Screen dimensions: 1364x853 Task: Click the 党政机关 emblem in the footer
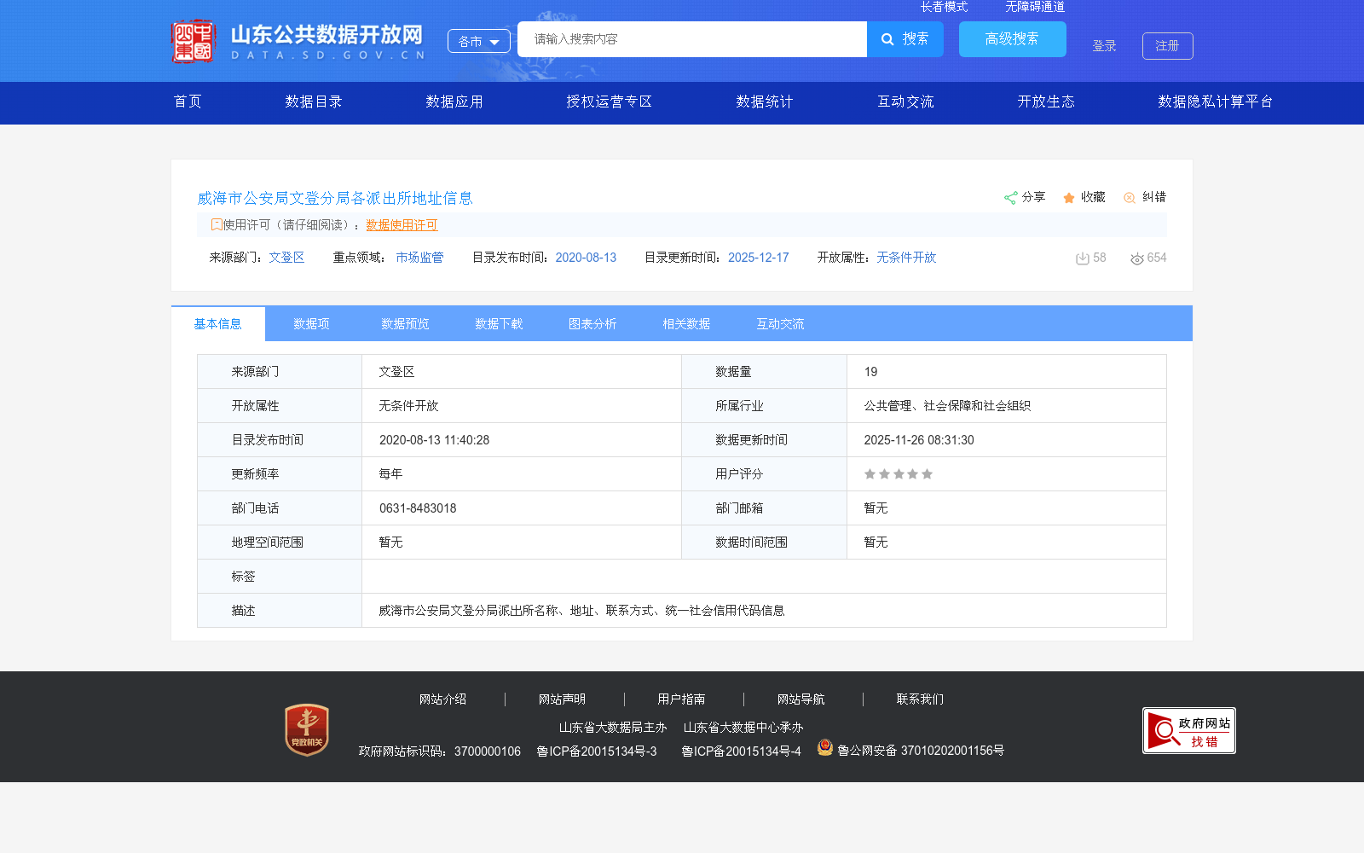[307, 729]
